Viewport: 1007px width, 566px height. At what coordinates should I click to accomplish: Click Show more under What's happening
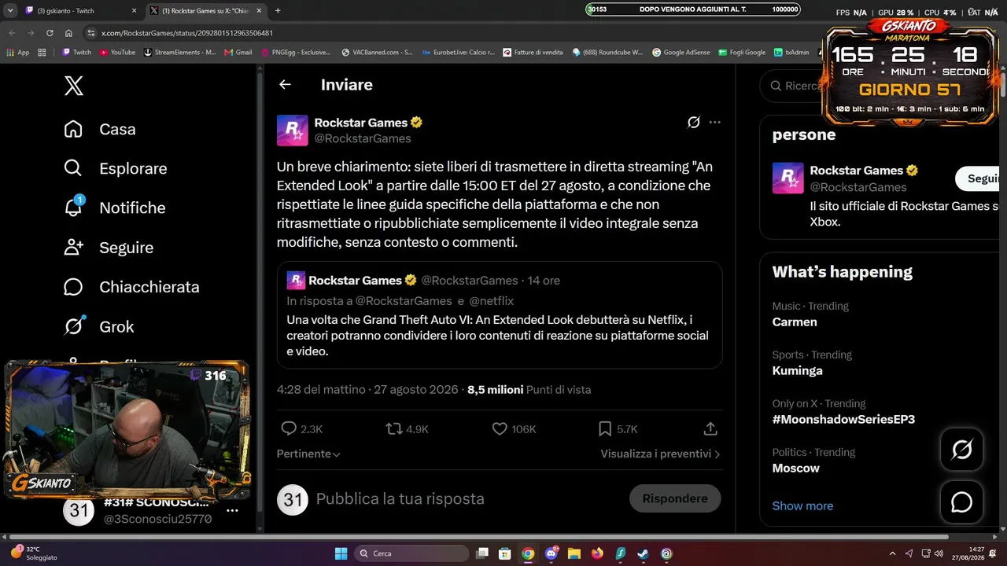802,505
